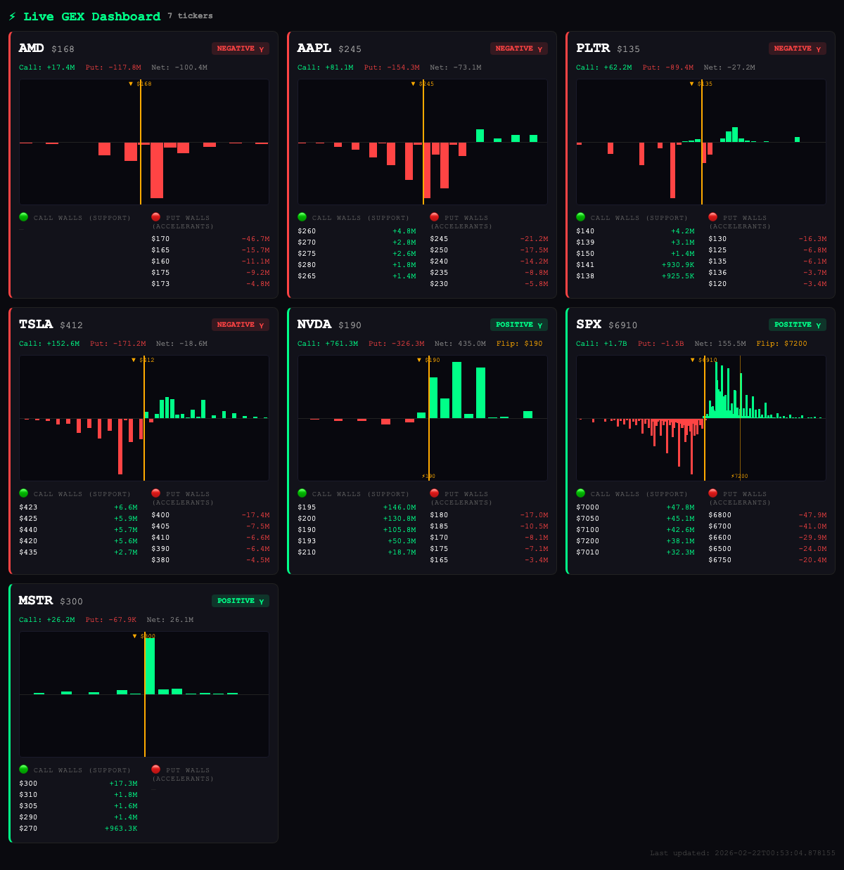844x870 pixels.
Task: Click the $195 call wall row in NVDA
Action: click(357, 507)
